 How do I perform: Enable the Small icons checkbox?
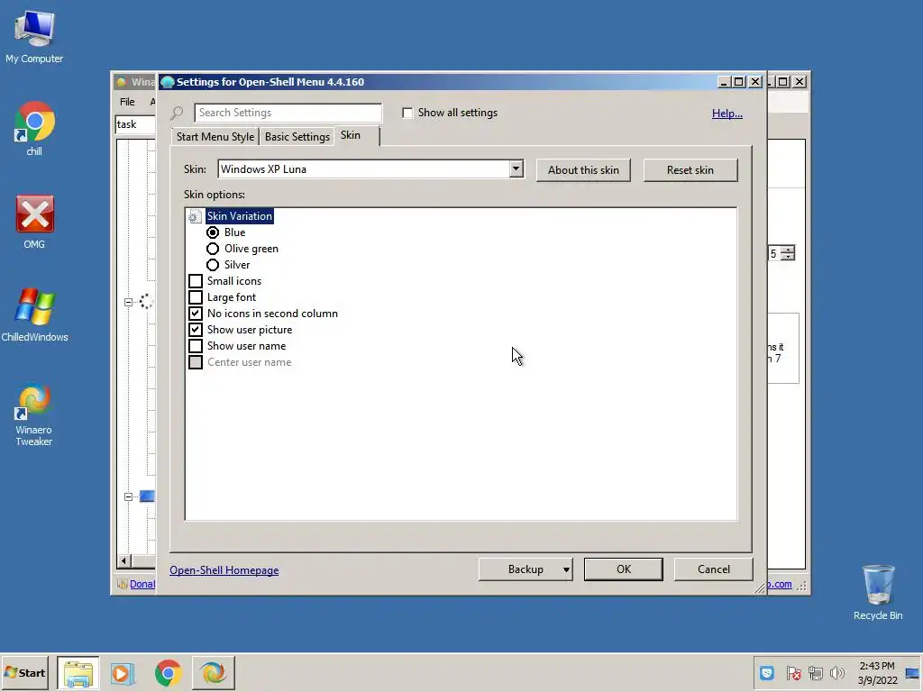pyautogui.click(x=196, y=281)
